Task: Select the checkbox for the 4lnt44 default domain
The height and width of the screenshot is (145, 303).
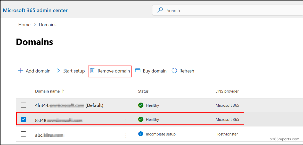Action: tap(23, 105)
